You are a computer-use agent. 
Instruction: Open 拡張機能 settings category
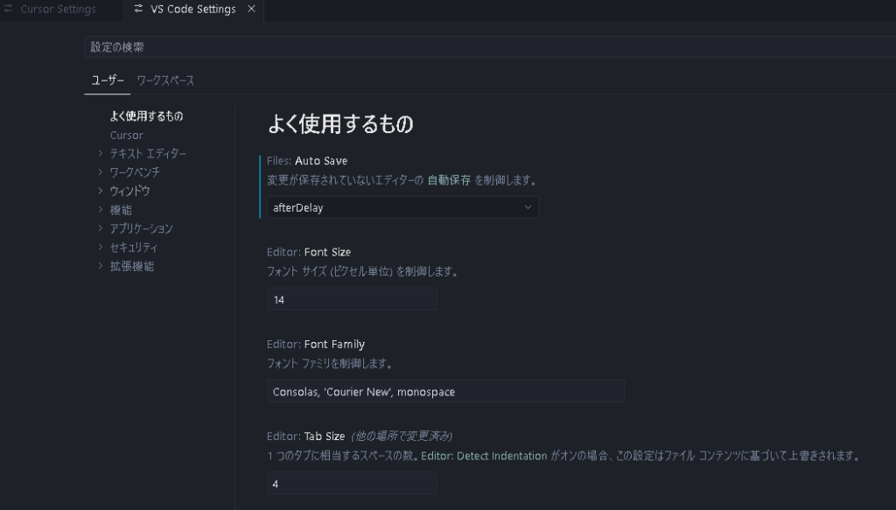tap(132, 266)
